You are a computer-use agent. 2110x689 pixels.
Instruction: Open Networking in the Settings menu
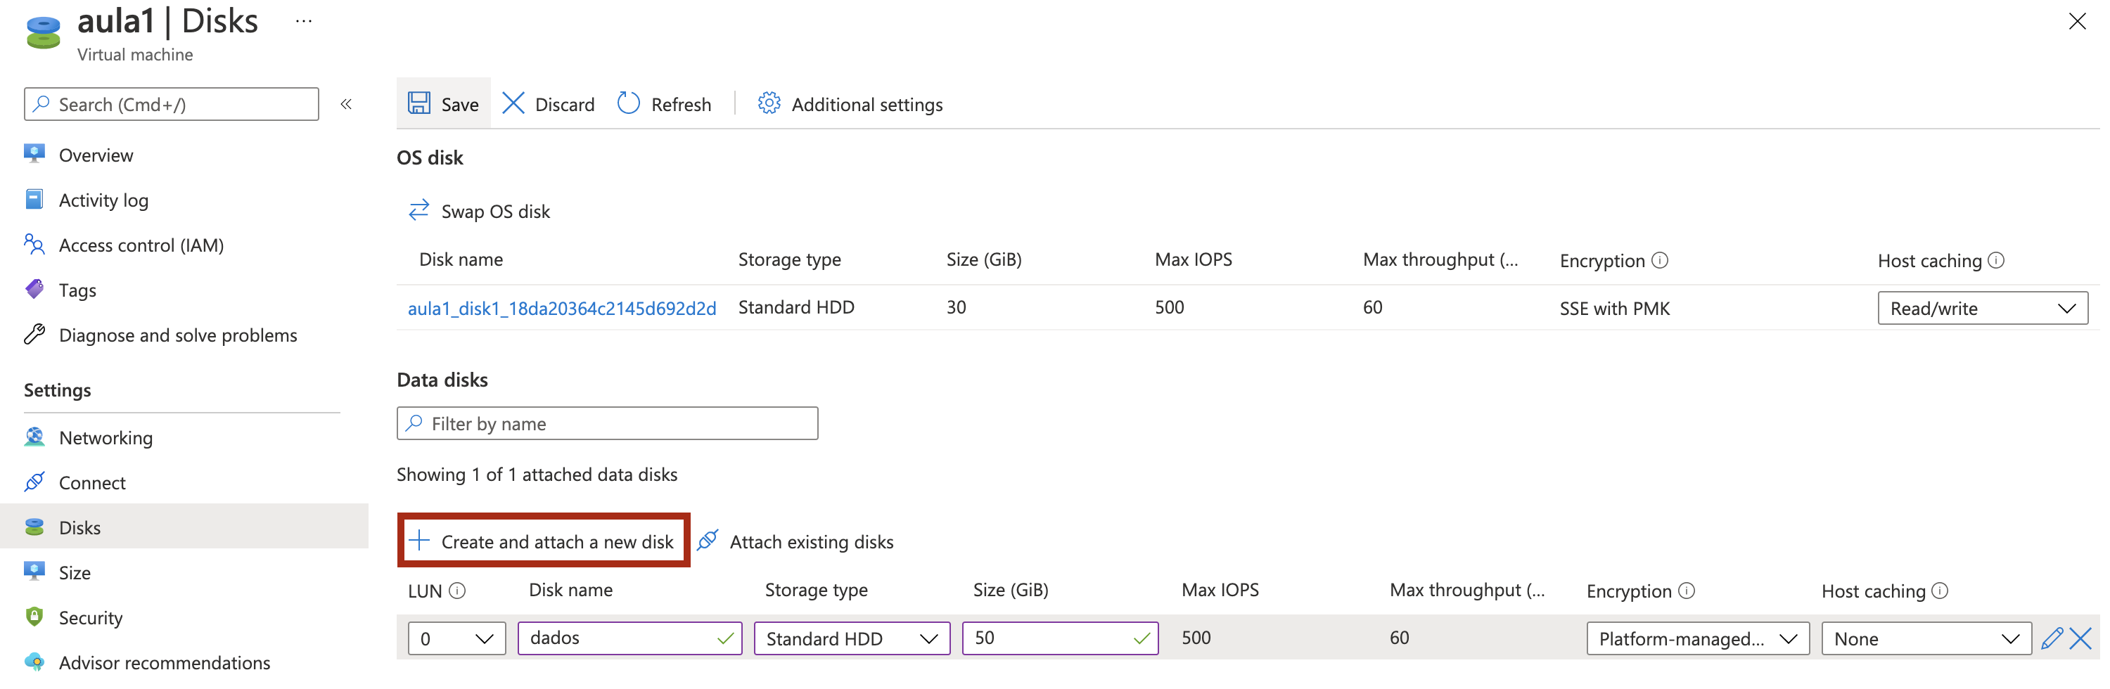pos(105,437)
